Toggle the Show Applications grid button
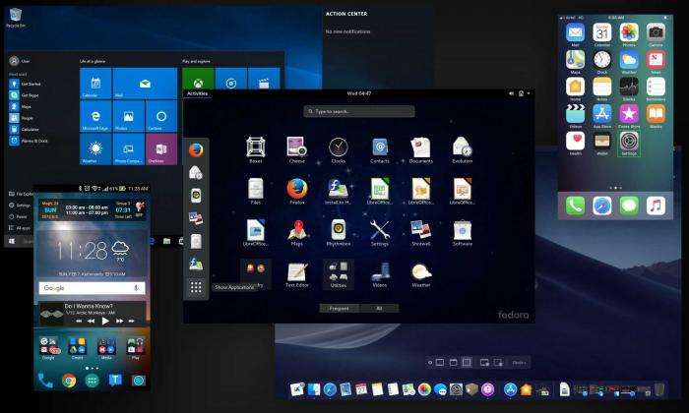 (x=196, y=287)
